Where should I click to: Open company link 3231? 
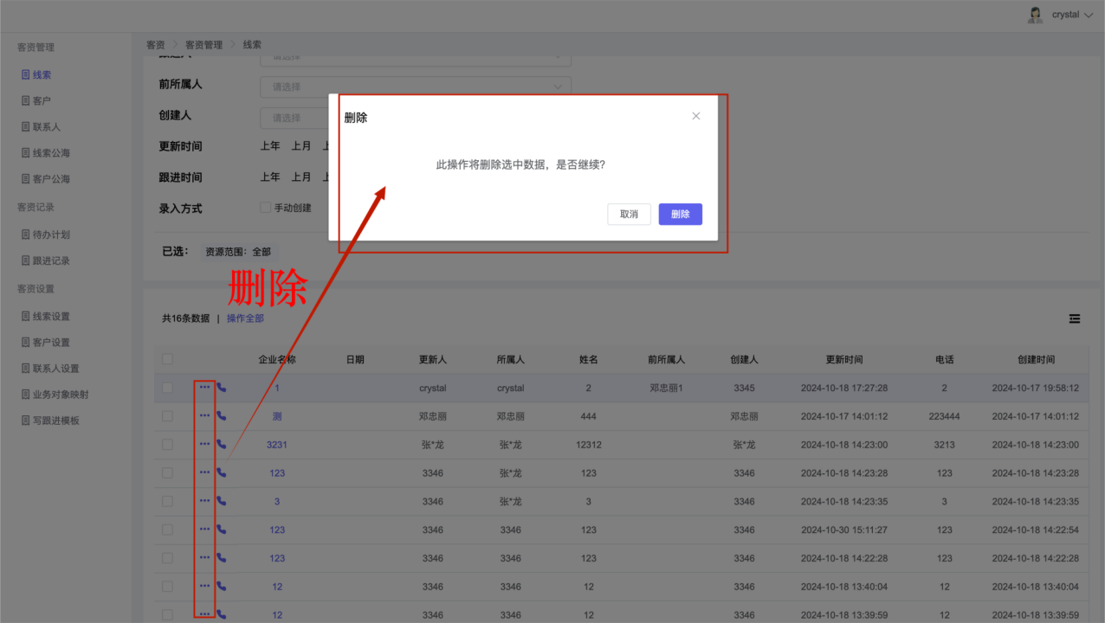point(277,445)
